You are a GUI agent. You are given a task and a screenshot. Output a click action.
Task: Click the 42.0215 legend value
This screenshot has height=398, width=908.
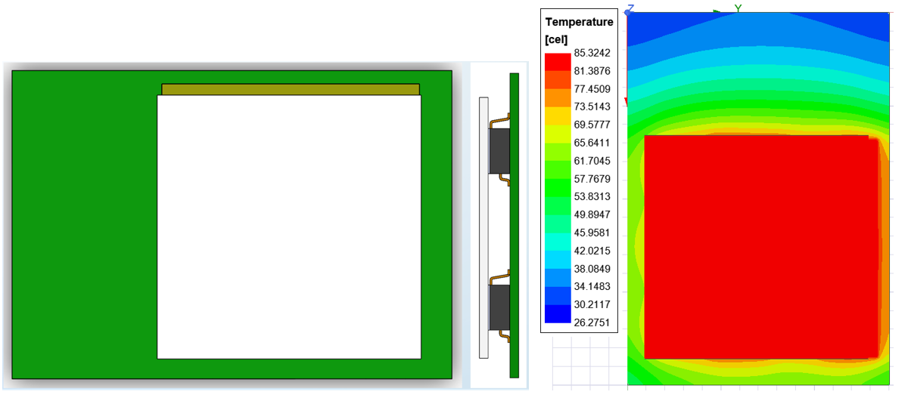coord(593,251)
